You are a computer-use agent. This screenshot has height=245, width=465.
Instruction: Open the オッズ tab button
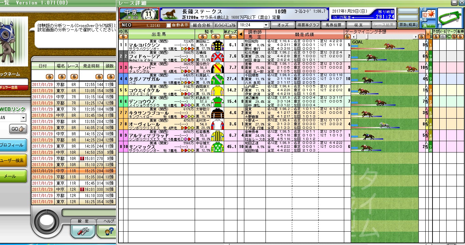pyautogui.click(x=282, y=25)
